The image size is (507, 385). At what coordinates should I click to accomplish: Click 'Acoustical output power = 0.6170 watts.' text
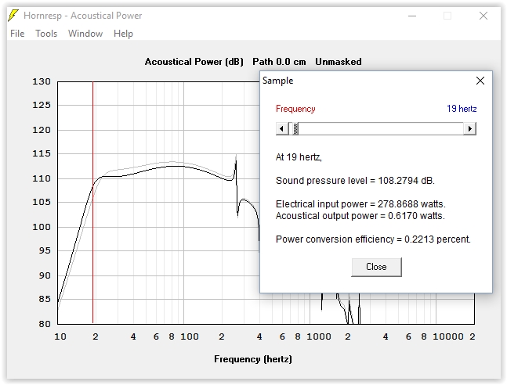point(360,216)
